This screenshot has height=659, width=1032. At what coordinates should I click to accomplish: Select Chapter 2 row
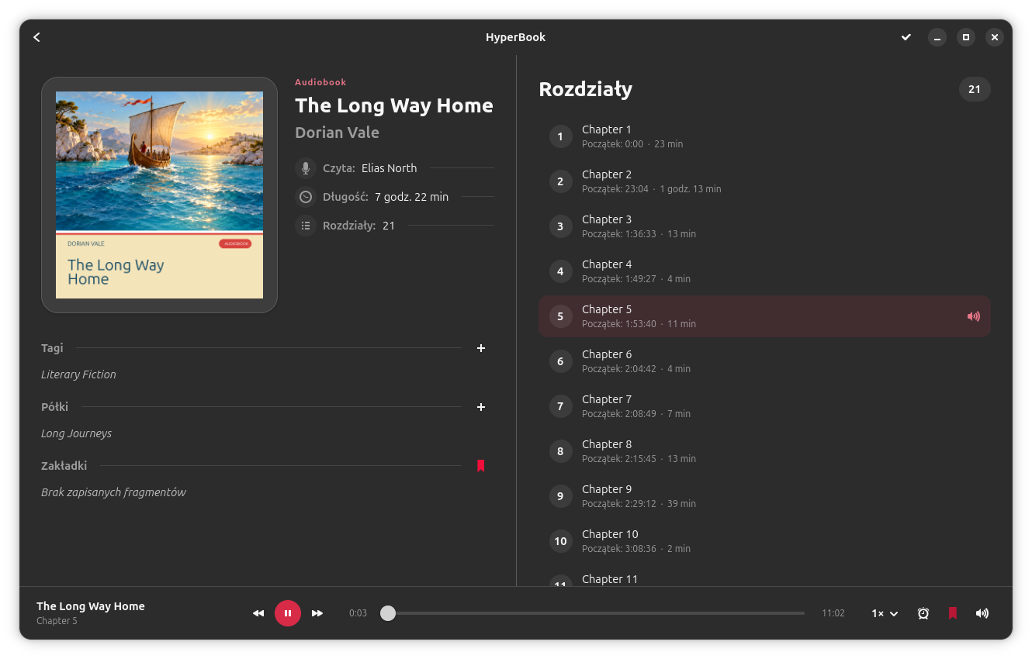click(x=764, y=181)
